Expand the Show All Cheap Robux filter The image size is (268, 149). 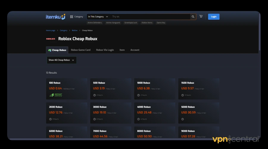[62, 60]
